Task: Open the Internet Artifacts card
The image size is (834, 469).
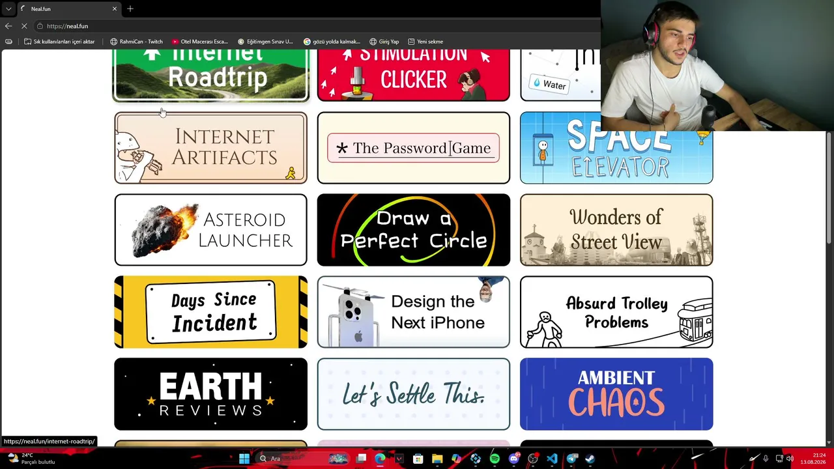Action: coord(210,148)
